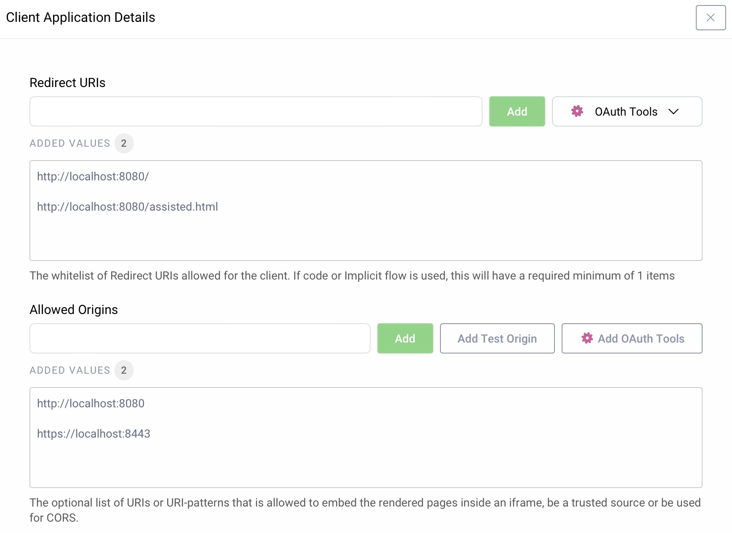
Task: Click the Add Test Origin button
Action: point(497,338)
